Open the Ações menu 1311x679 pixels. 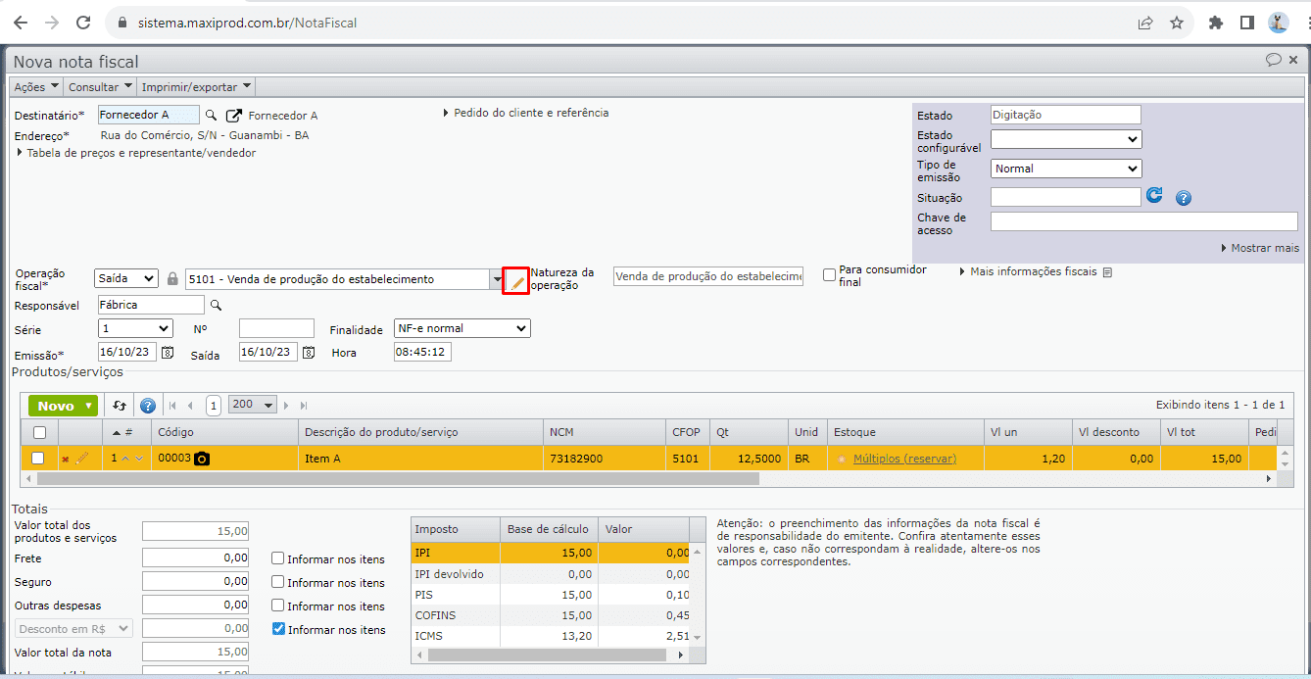36,87
